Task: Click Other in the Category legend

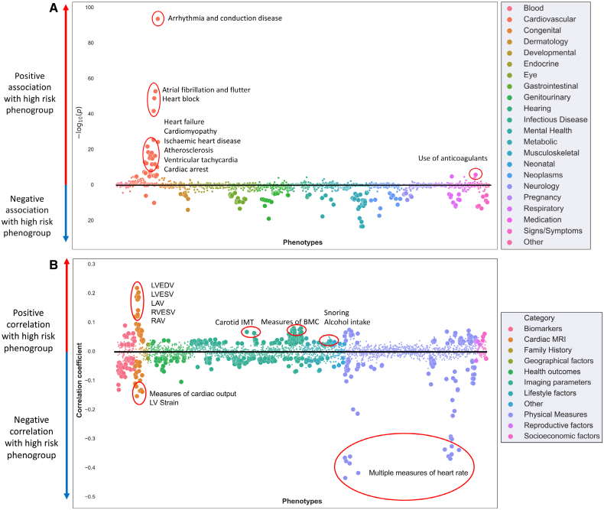Action: pos(533,404)
